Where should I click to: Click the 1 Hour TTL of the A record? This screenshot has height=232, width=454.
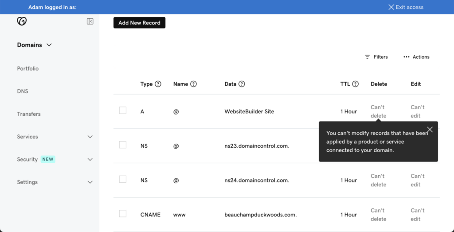(348, 111)
